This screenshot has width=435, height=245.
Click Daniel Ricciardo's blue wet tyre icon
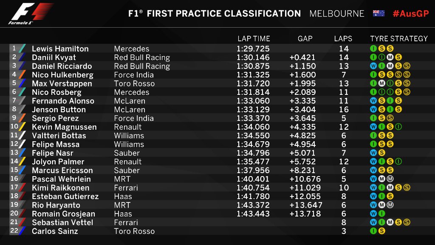coord(373,66)
